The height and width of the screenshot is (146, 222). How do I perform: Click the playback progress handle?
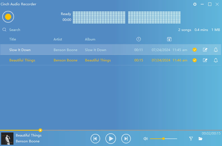tap(40, 130)
